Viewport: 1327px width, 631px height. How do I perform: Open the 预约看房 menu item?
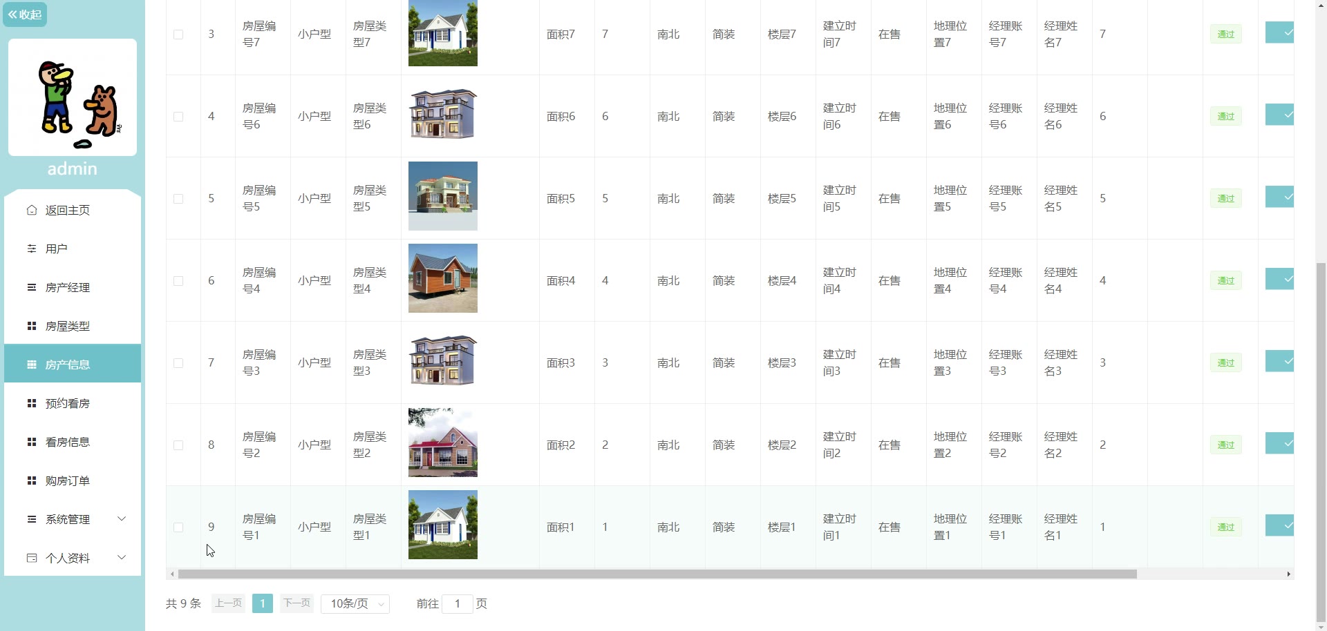73,403
